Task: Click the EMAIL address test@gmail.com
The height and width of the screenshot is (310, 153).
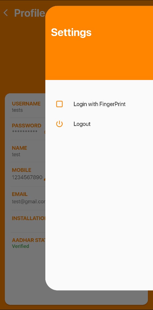Action: (x=29, y=201)
